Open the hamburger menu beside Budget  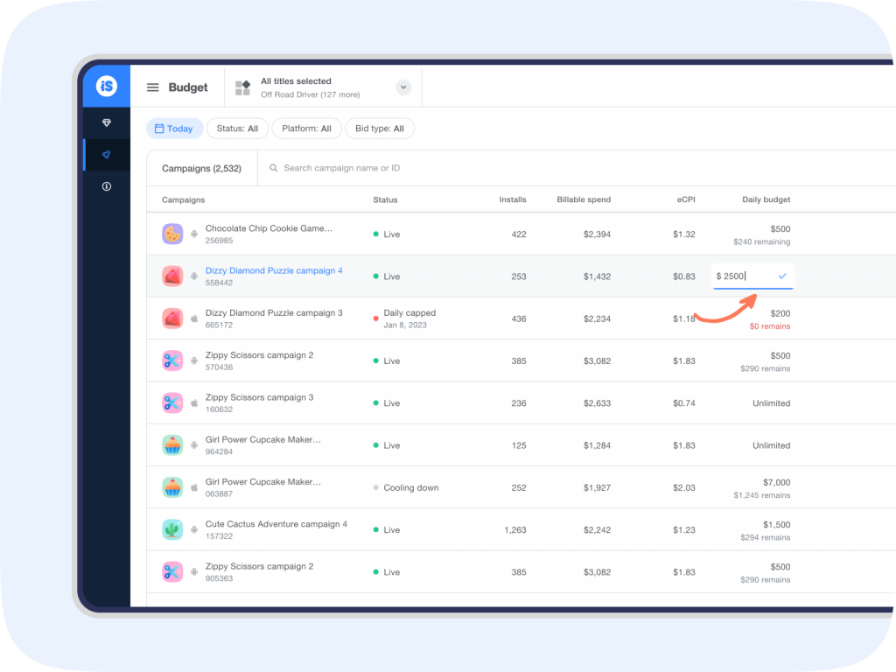coord(151,87)
